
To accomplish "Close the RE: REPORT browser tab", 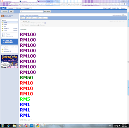I will pos(55,1).
